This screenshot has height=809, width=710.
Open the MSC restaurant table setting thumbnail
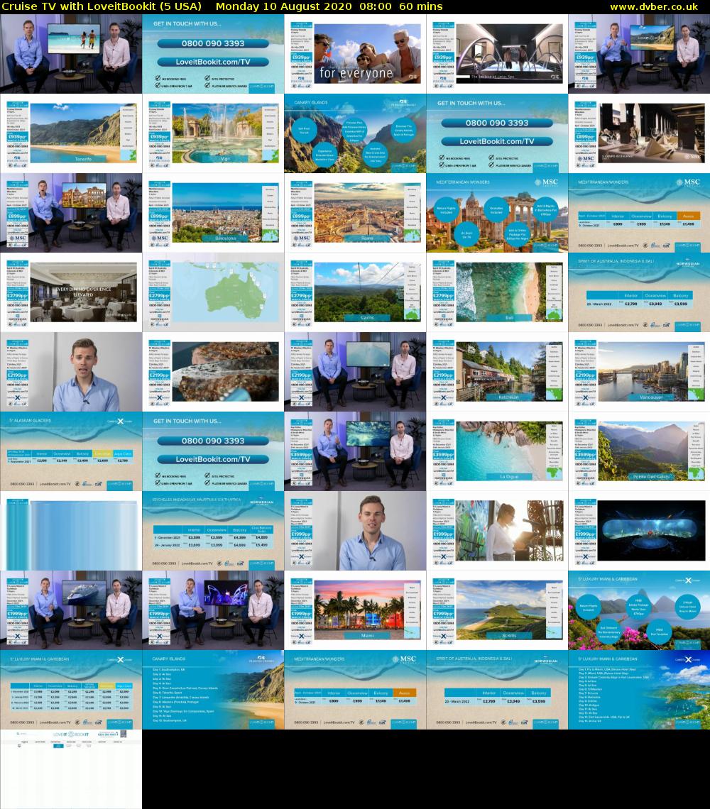(639, 133)
